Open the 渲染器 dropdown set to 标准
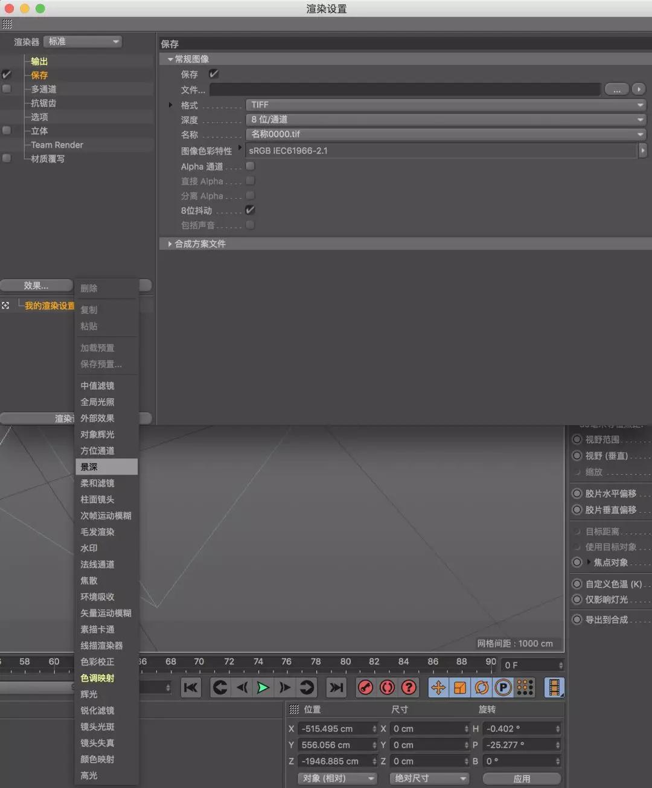Viewport: 652px width, 788px height. [83, 42]
